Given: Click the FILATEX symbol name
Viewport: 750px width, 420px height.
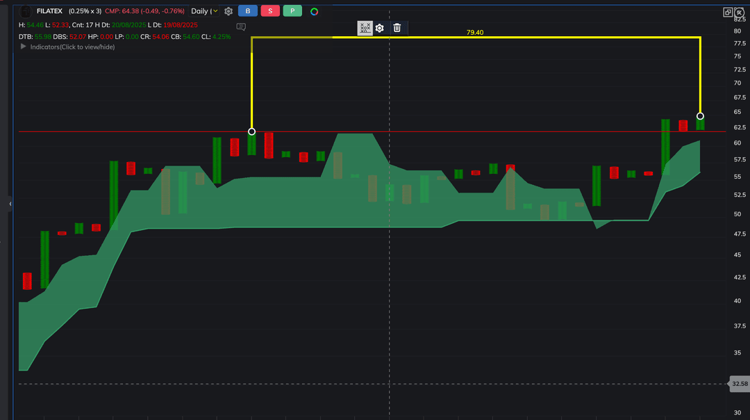Looking at the screenshot, I should coord(50,11).
